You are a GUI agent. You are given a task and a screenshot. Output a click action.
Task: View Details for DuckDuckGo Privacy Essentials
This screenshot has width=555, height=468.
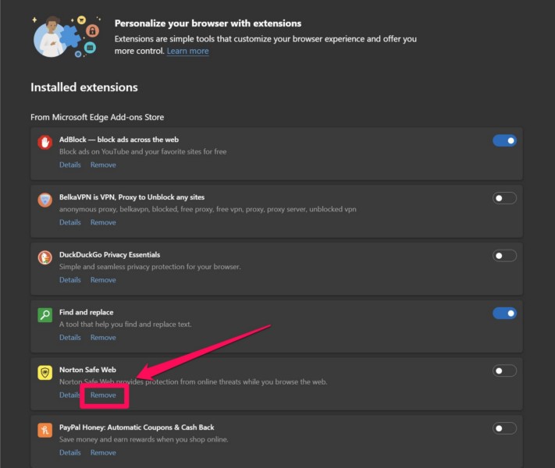tap(69, 280)
